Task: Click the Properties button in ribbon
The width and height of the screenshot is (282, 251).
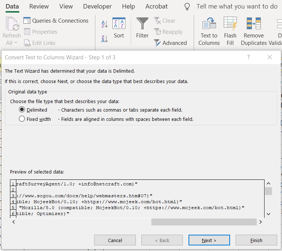Action: click(x=40, y=32)
